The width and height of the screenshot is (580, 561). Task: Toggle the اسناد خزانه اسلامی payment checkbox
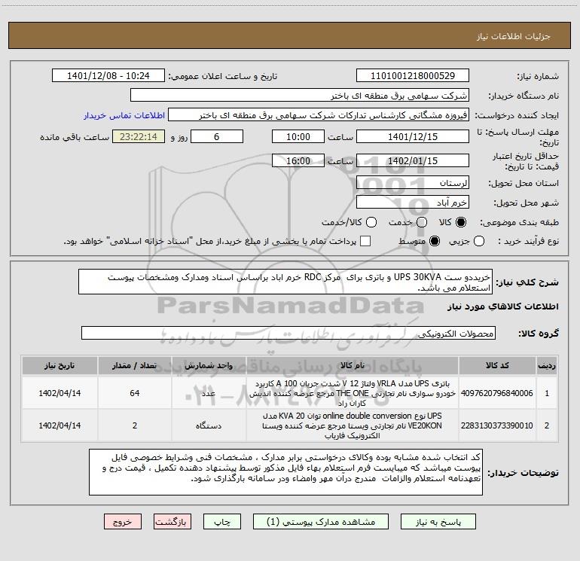(365, 241)
